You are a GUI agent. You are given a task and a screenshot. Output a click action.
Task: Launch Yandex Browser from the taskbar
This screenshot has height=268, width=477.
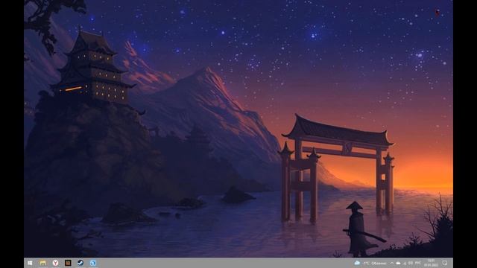pos(55,263)
